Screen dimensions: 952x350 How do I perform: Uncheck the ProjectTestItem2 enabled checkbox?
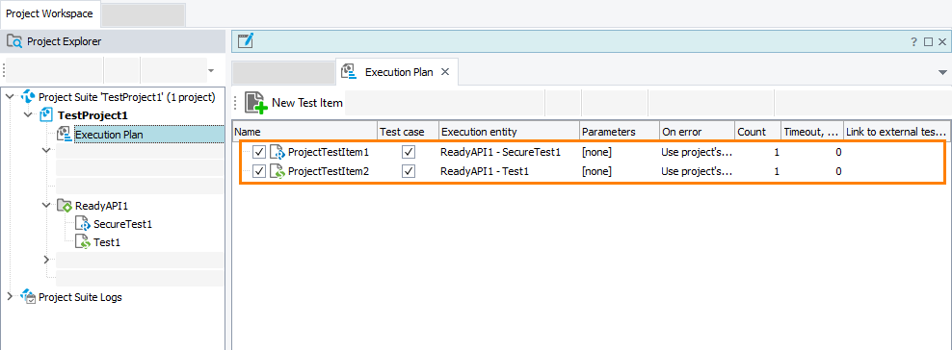click(x=259, y=171)
